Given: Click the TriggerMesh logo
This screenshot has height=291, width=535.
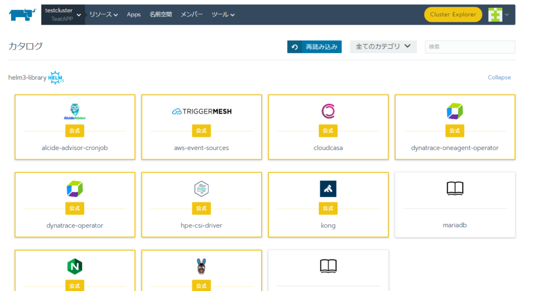Looking at the screenshot, I should [202, 111].
